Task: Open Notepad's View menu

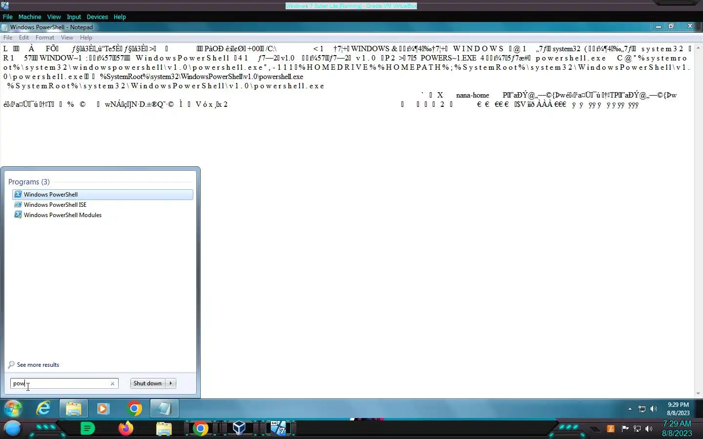Action: pyautogui.click(x=67, y=38)
